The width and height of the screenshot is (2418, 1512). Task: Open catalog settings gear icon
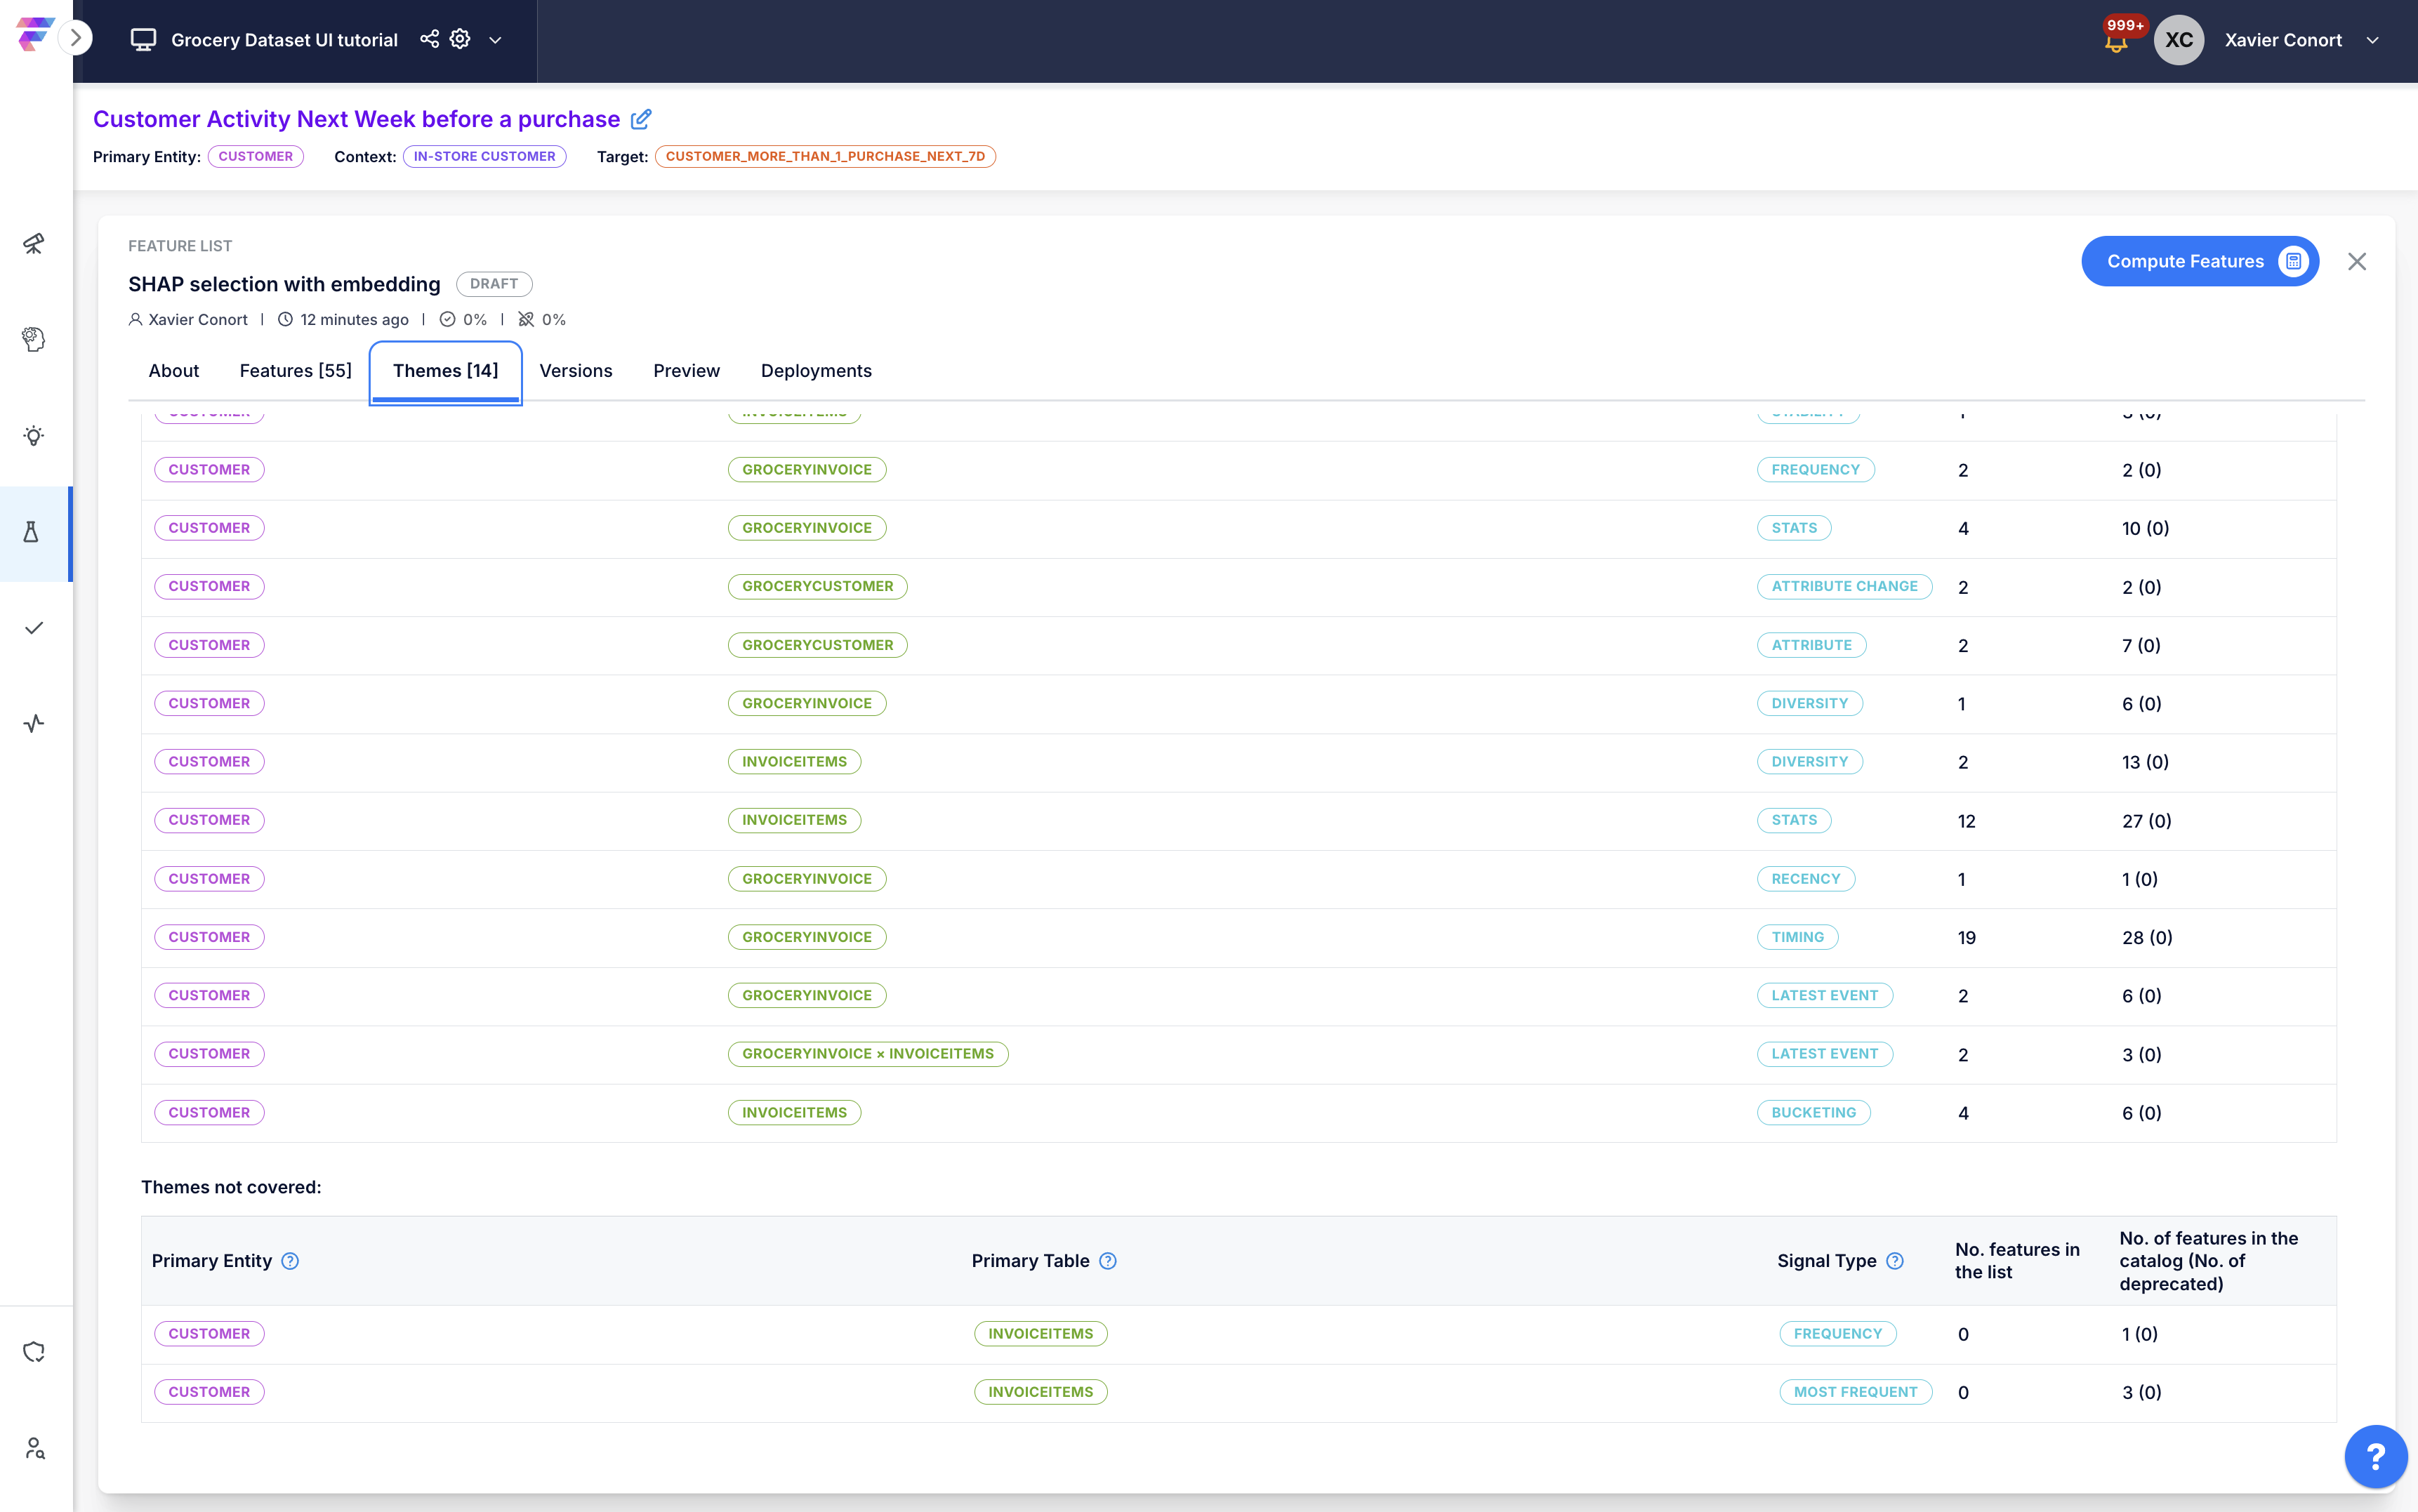click(x=460, y=39)
